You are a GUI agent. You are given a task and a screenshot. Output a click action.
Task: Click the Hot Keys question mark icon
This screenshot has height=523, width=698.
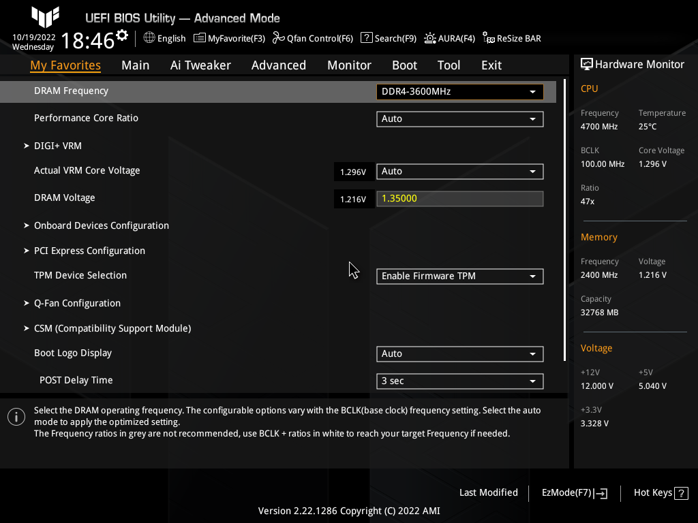[682, 493]
